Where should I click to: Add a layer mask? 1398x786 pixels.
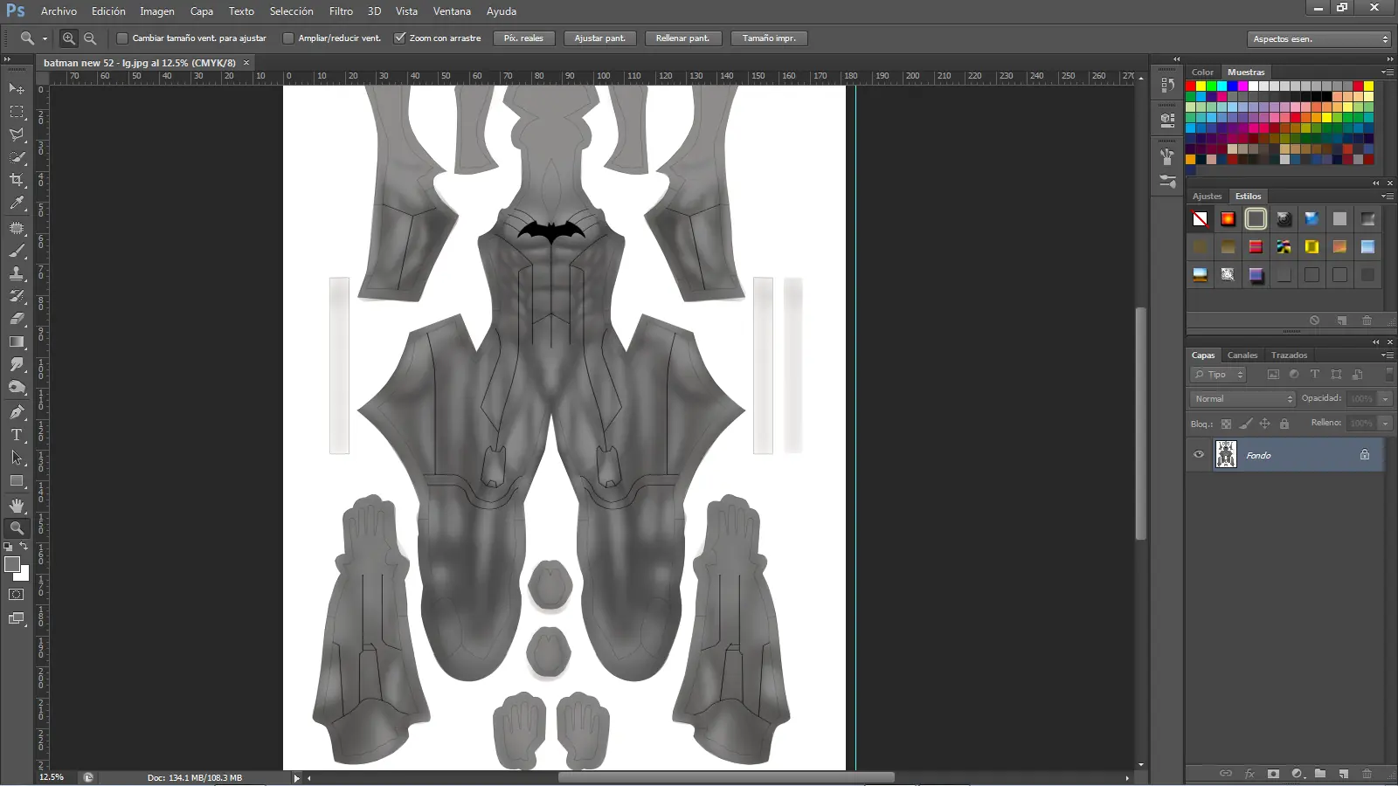click(1273, 774)
